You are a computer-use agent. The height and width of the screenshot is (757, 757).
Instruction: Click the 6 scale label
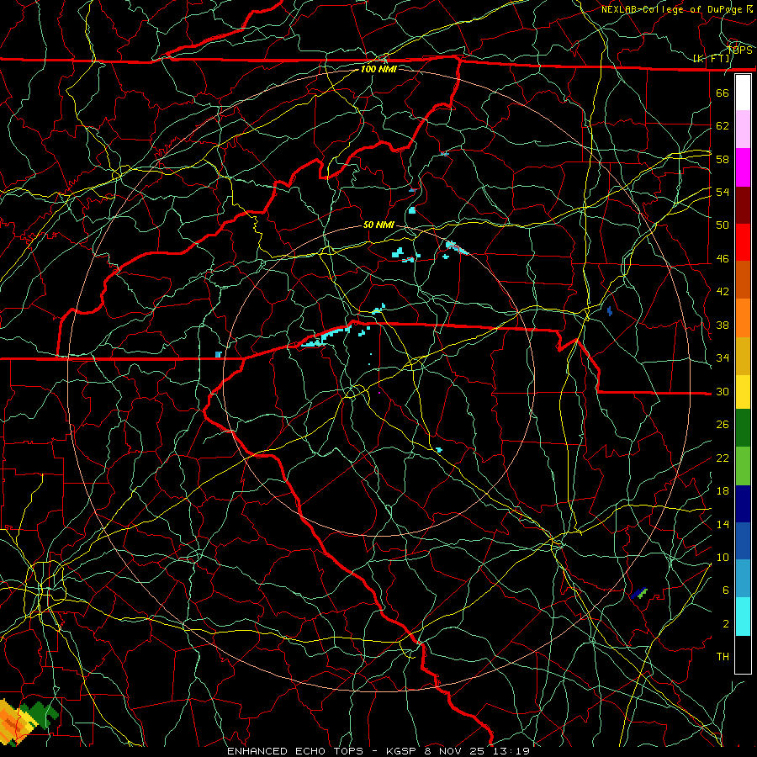[726, 590]
